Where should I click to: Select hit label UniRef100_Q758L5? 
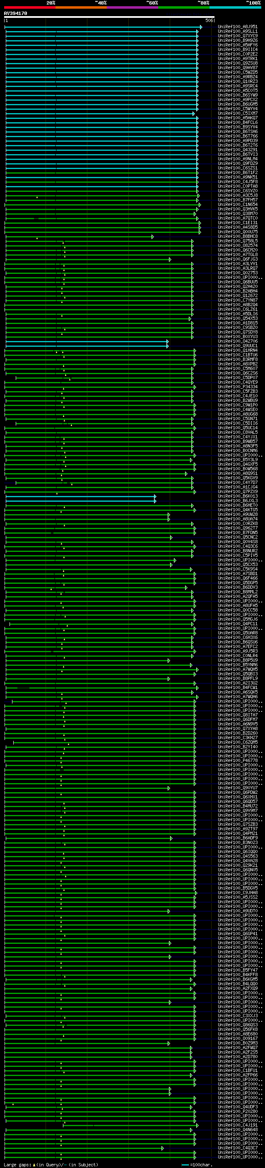point(238,241)
